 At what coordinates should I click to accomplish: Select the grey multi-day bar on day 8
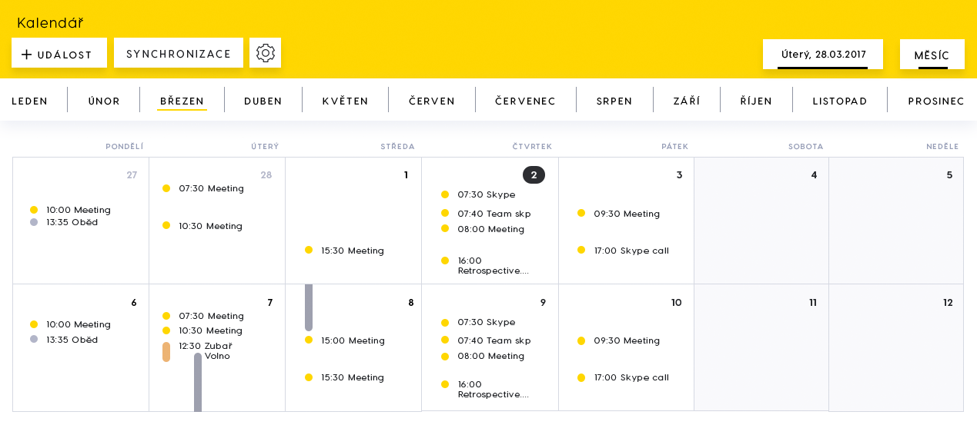[309, 307]
